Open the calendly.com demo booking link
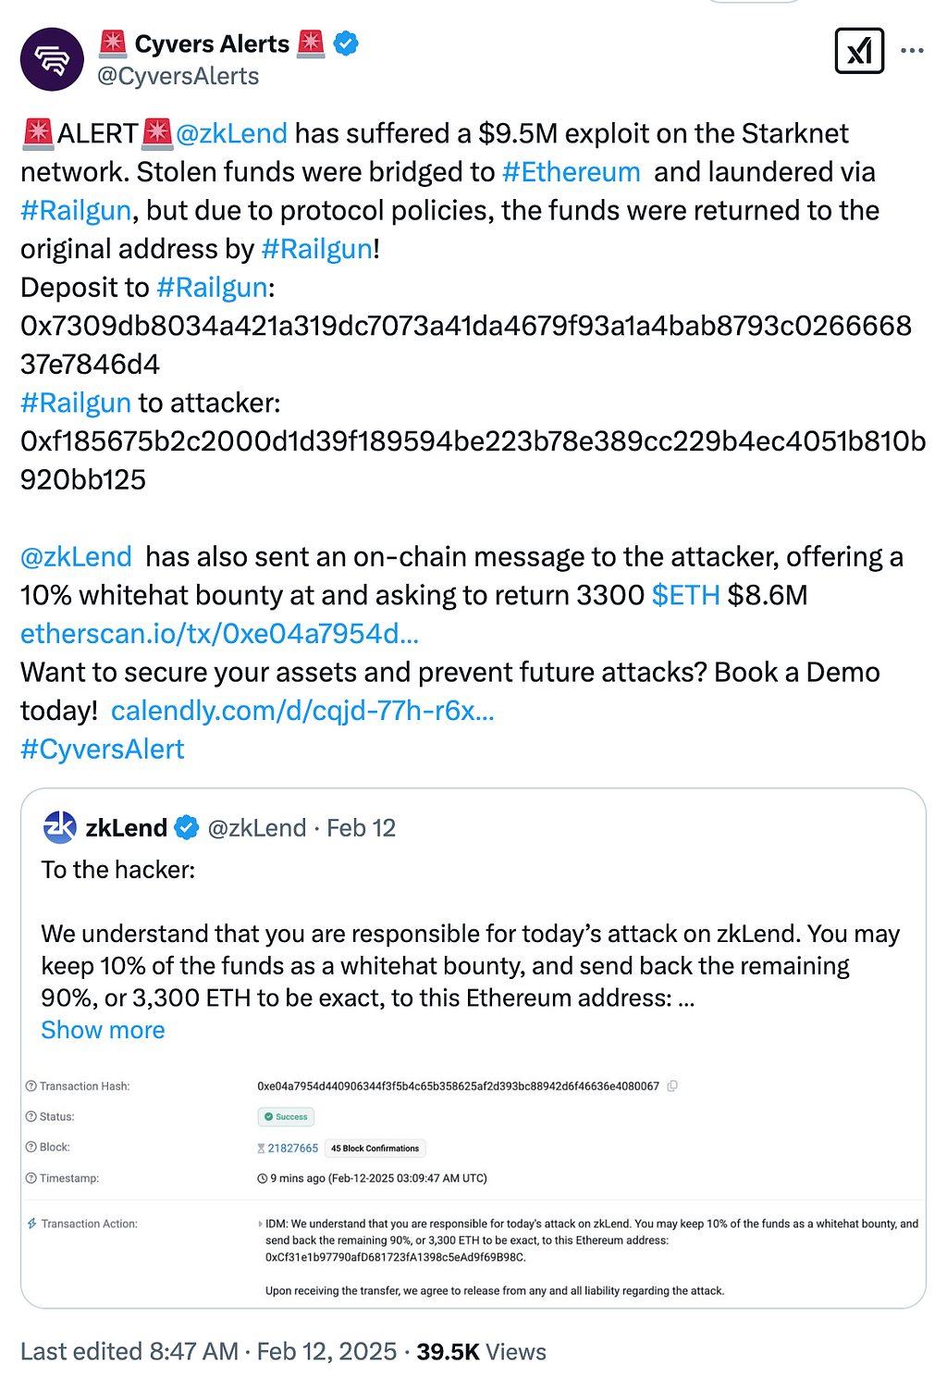The image size is (947, 1376). (302, 711)
